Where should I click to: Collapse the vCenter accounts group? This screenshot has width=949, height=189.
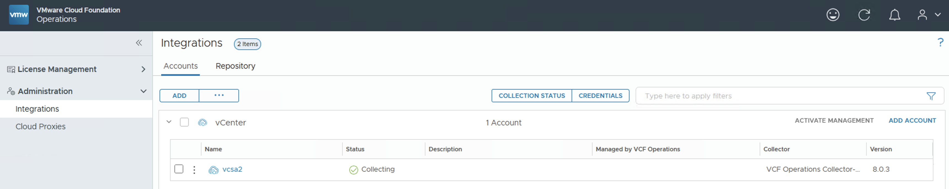pyautogui.click(x=169, y=122)
